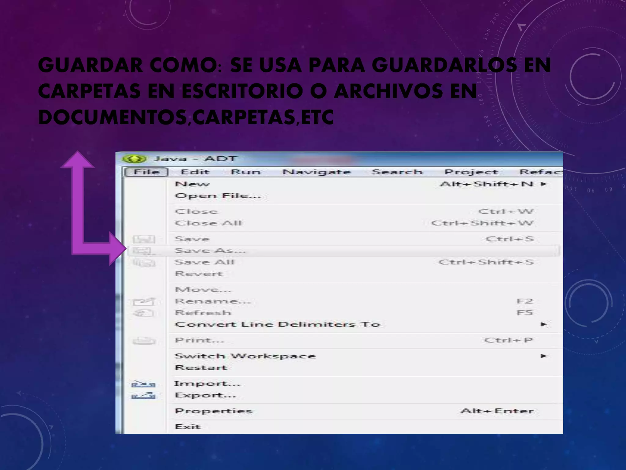The height and width of the screenshot is (470, 626).
Task: Click the F2 shortcut text
Action: pos(525,301)
